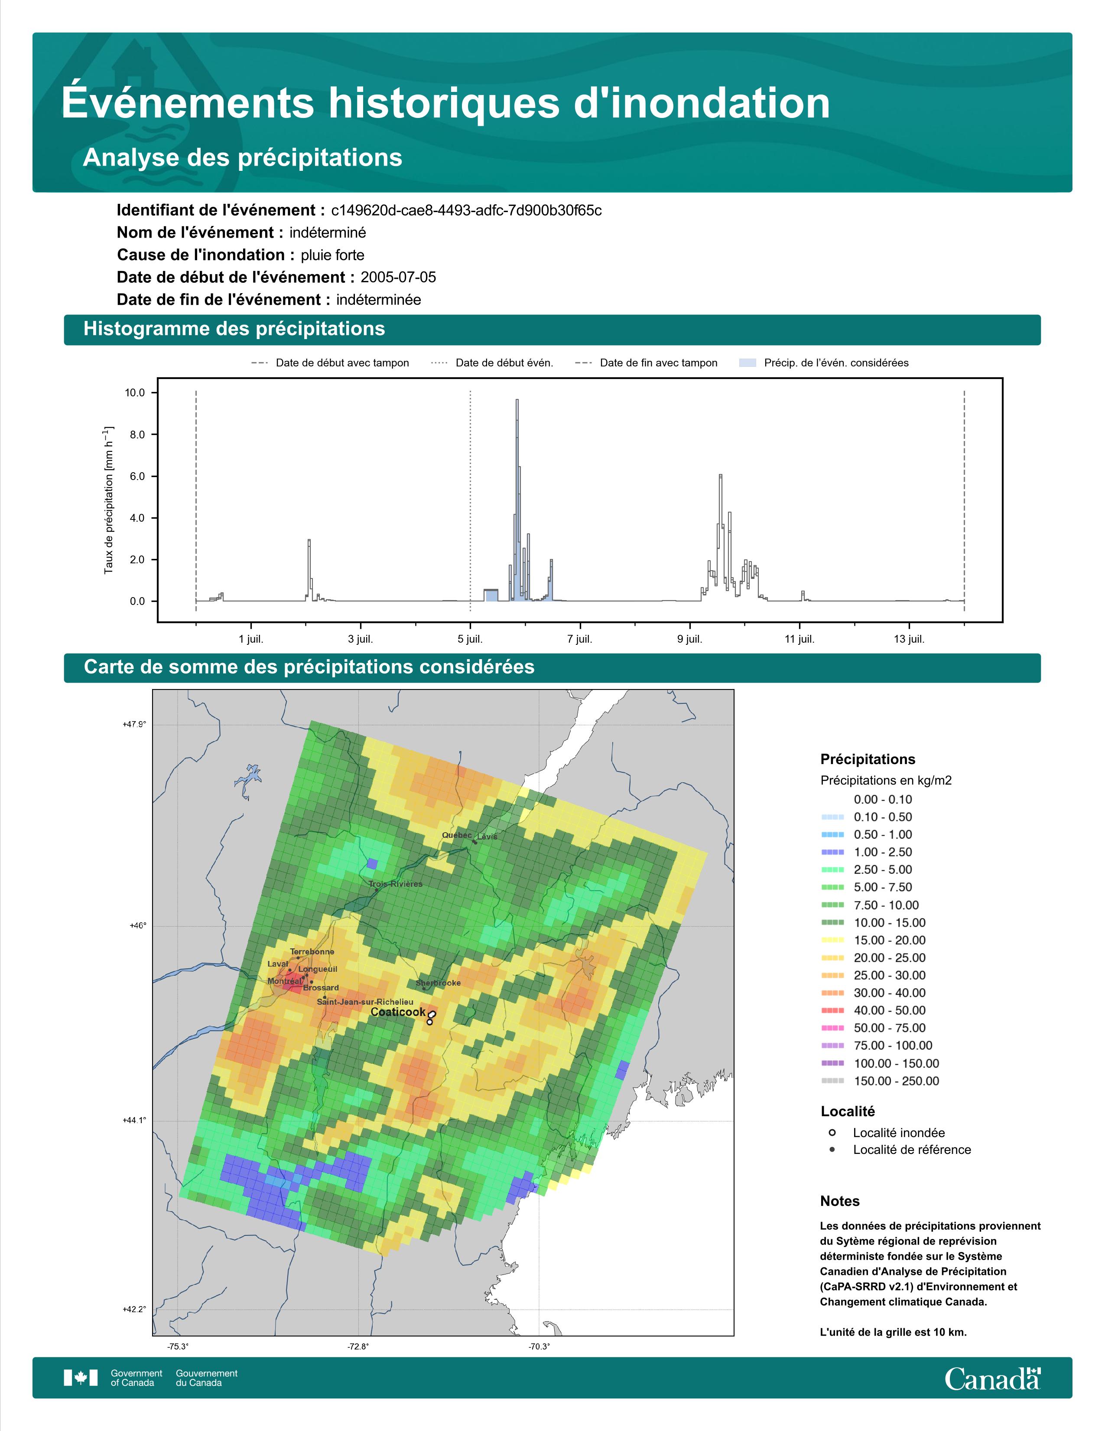
Task: Click the 10.00 - 15.00 legend color swatch
Action: click(832, 922)
